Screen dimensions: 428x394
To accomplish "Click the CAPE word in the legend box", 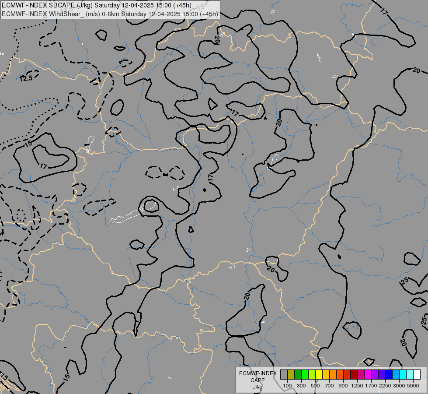I will point(257,380).
